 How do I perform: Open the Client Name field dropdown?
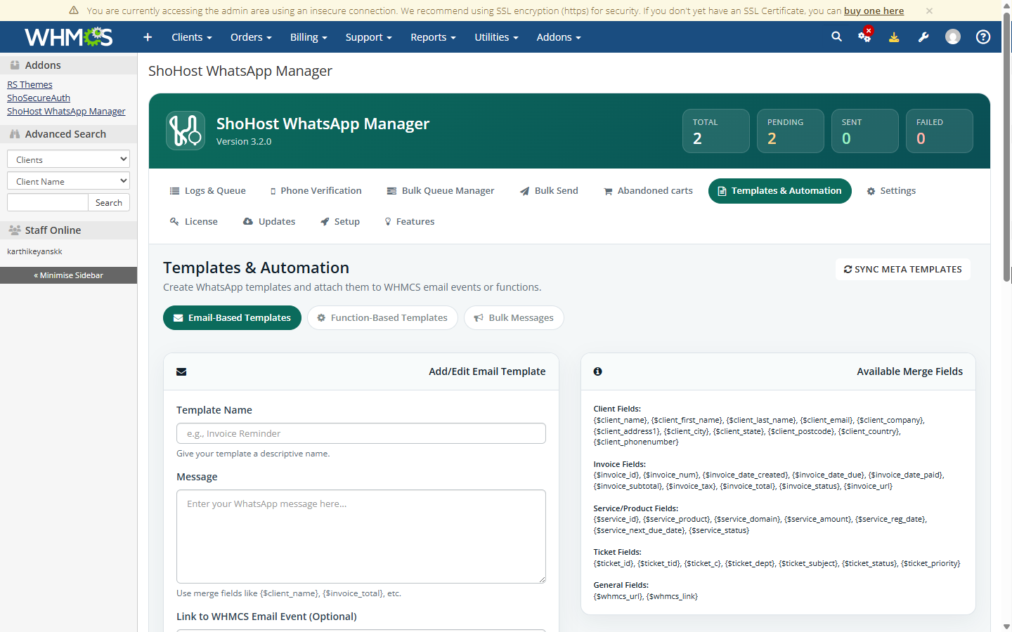(68, 181)
